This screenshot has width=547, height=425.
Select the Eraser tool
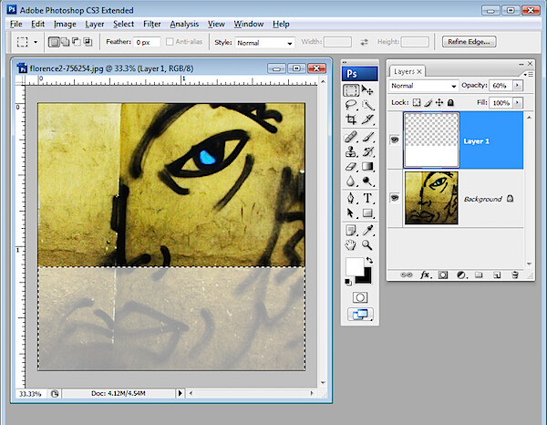coord(351,166)
